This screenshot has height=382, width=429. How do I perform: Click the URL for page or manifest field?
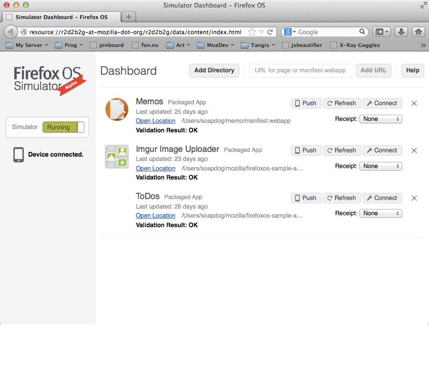point(301,70)
